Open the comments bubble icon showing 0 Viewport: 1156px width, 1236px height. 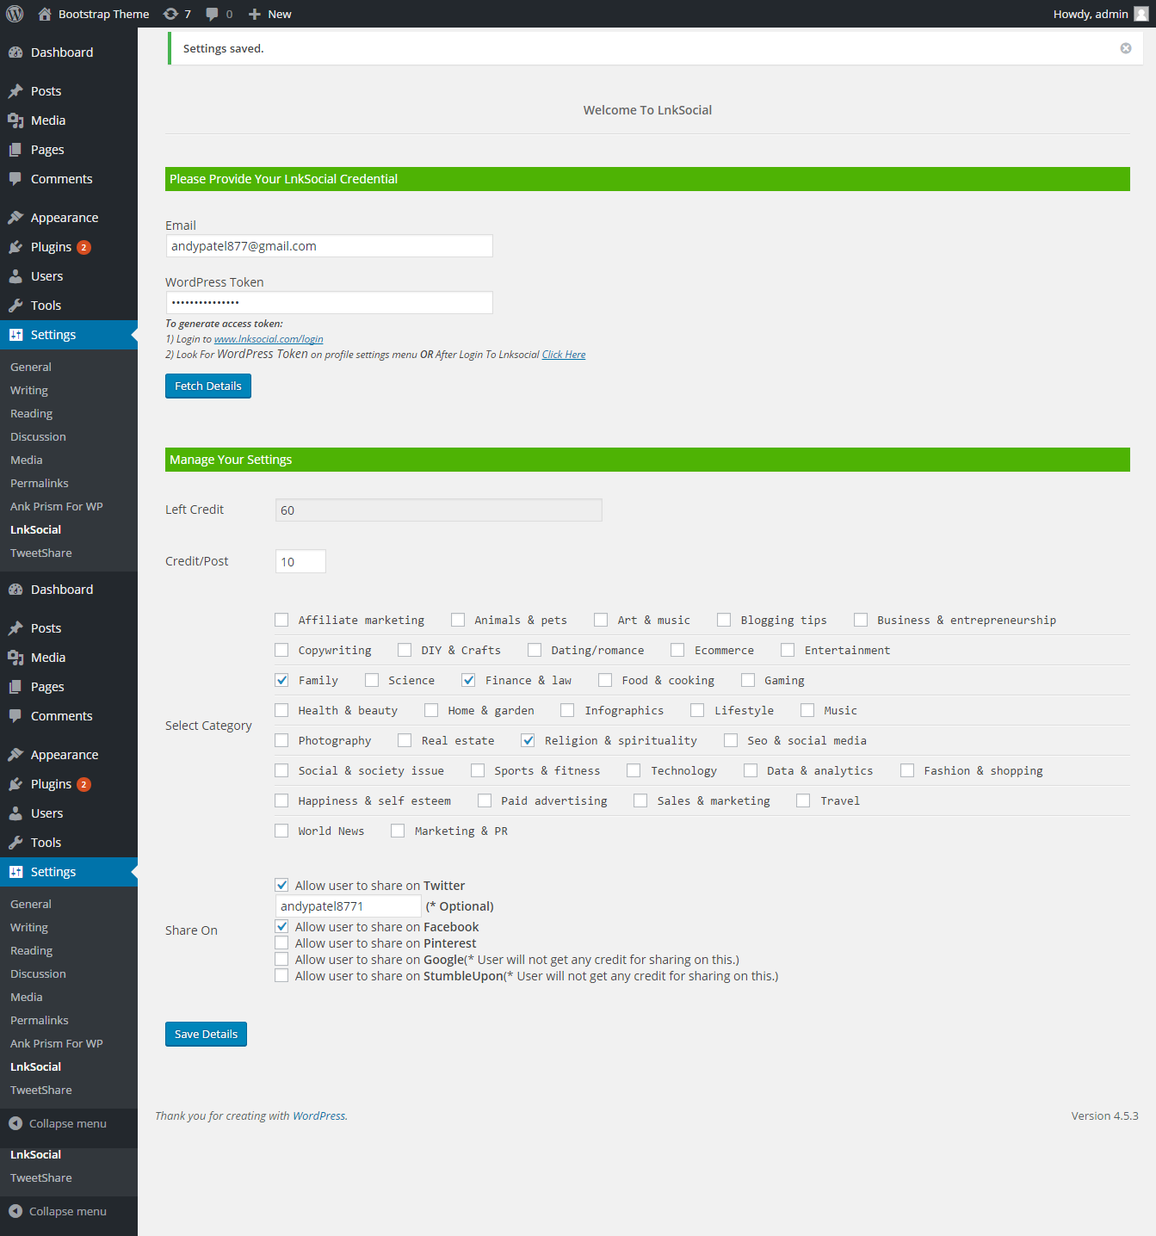click(x=213, y=14)
